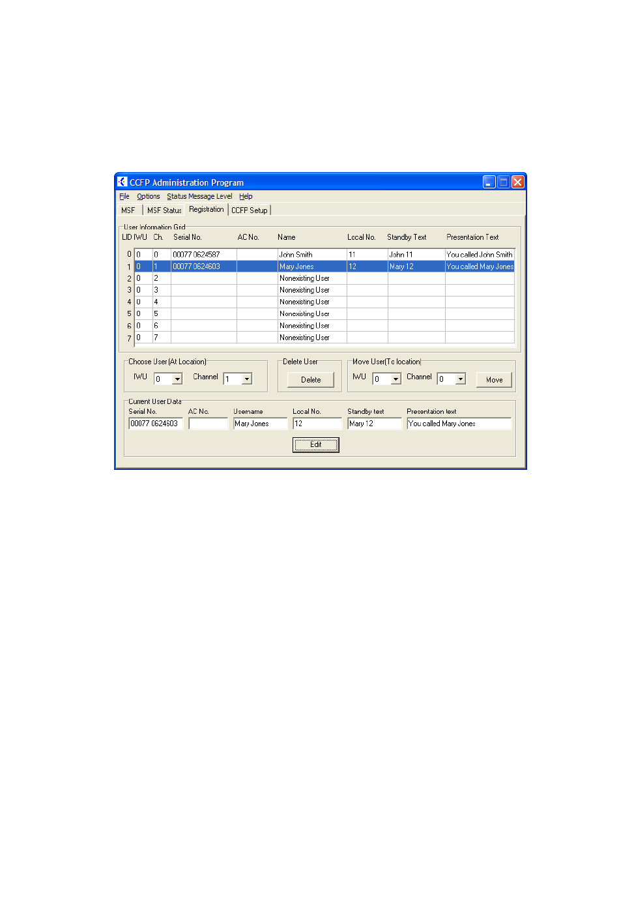Click the Edit button
This screenshot has width=619, height=911.
[315, 445]
